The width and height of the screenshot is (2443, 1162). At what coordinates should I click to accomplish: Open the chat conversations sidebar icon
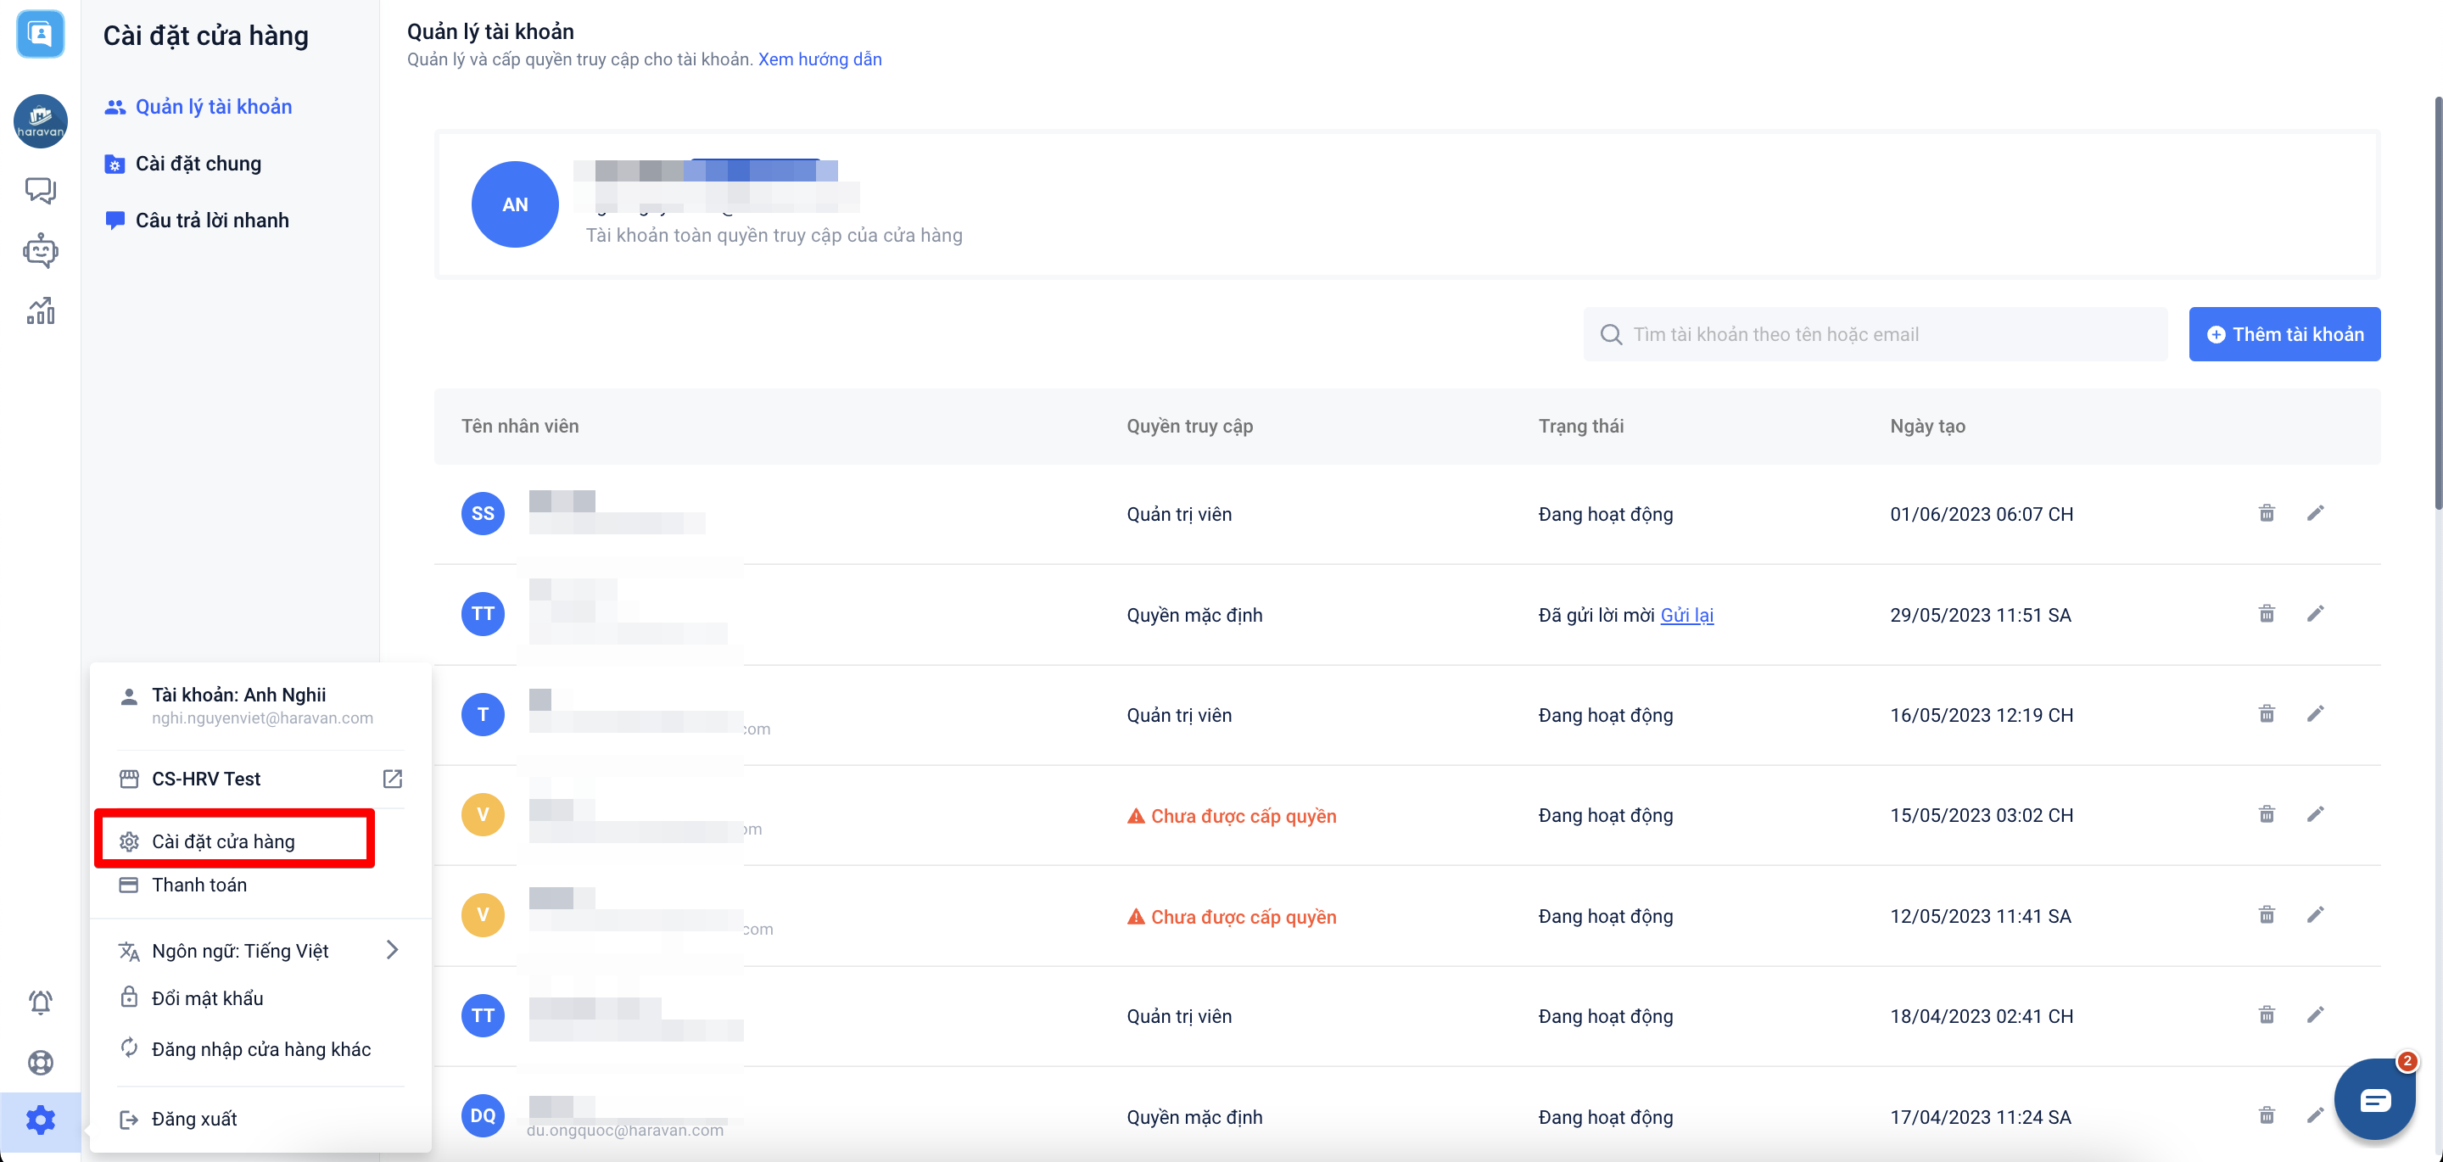pyautogui.click(x=40, y=190)
